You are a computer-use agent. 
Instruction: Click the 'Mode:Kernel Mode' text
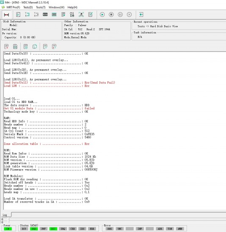click(x=75, y=38)
